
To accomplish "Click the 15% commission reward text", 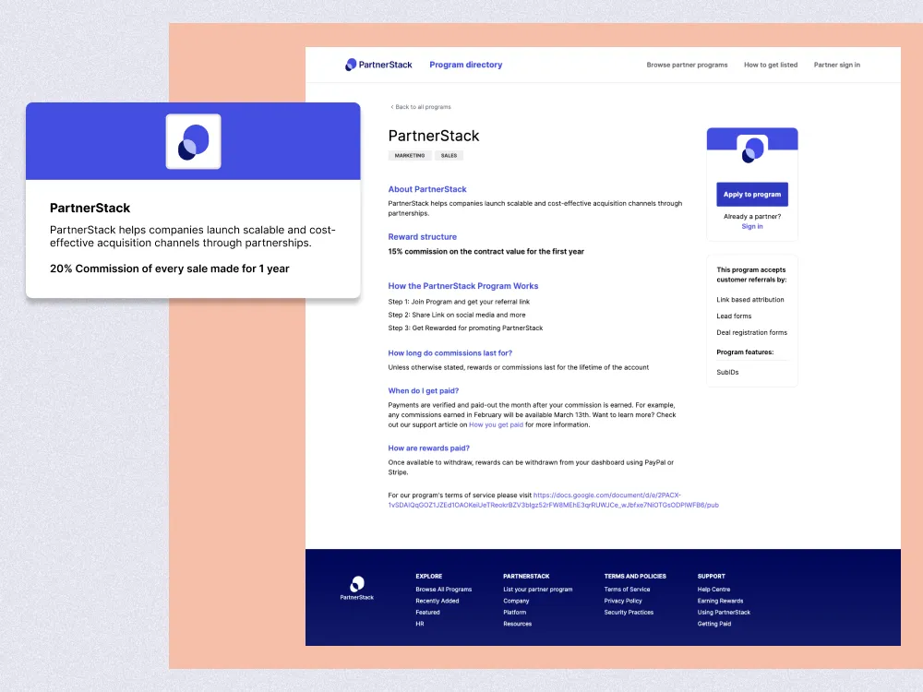I will (485, 251).
